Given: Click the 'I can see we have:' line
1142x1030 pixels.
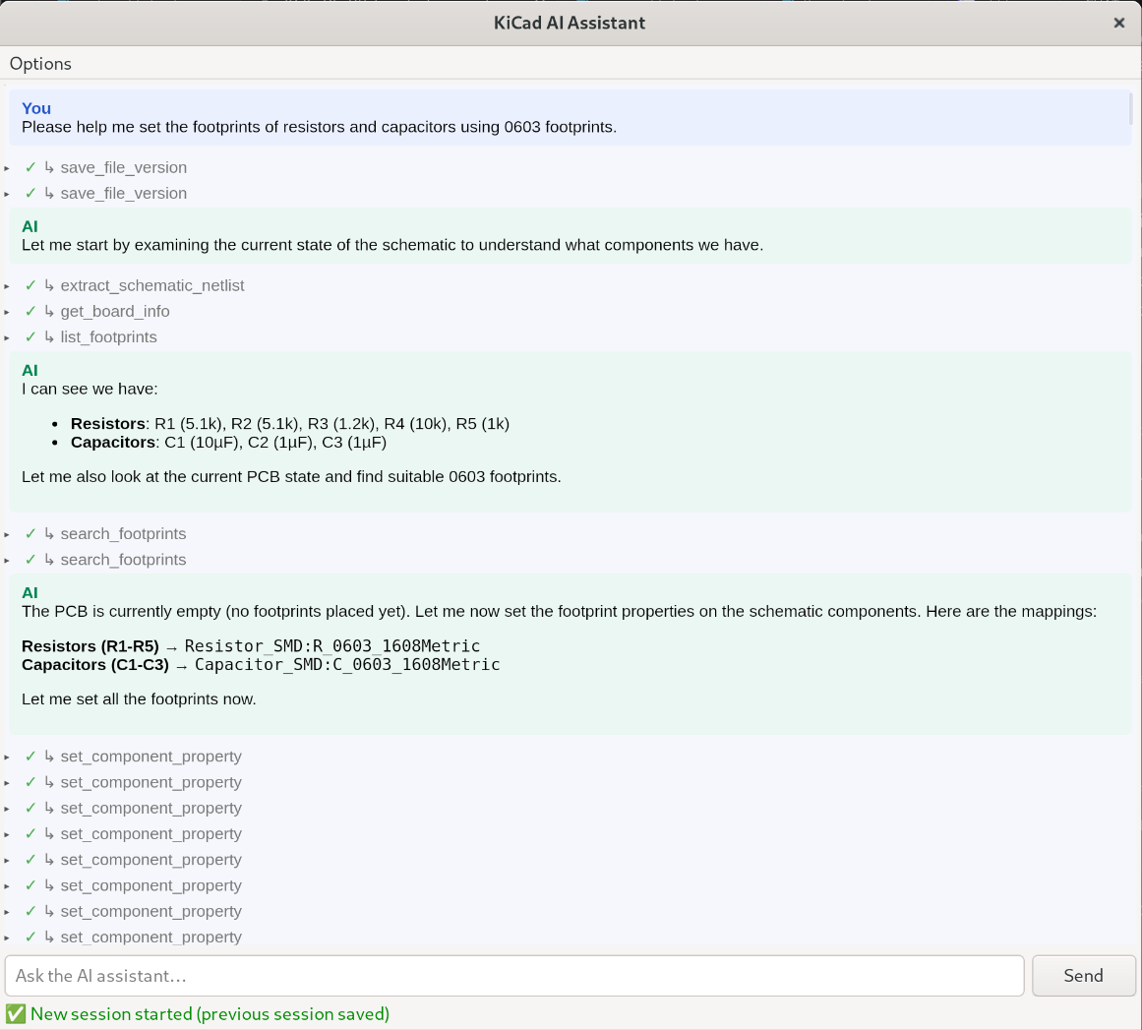Looking at the screenshot, I should coord(90,389).
